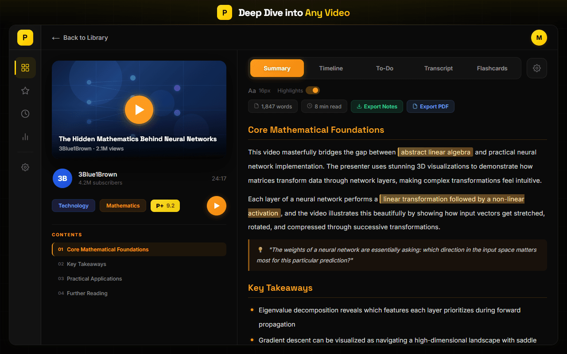Select the Mathematics tag badge

(x=123, y=205)
